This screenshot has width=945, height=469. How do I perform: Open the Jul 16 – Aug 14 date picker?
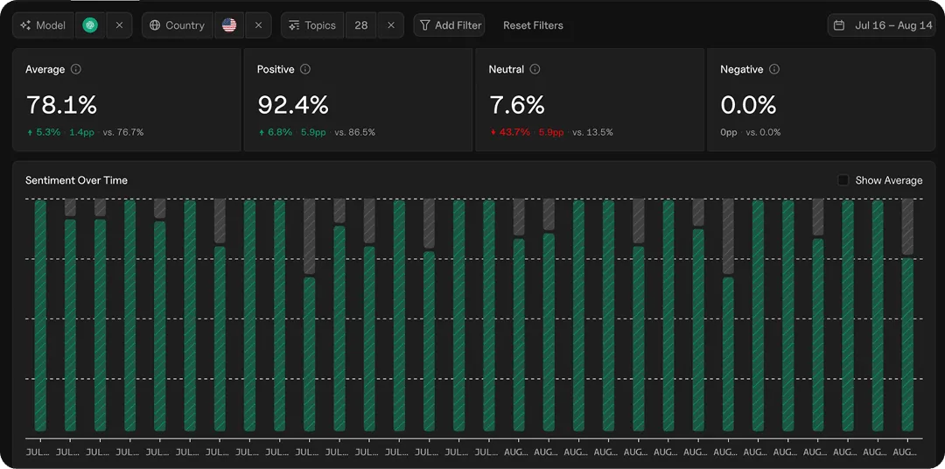(x=880, y=25)
